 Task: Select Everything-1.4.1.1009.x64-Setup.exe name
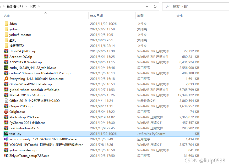click(x=36, y=79)
